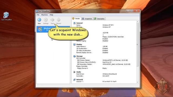The image size is (173, 97).
Task: Click the Host Drive 'E:' value
Action: (107, 62)
